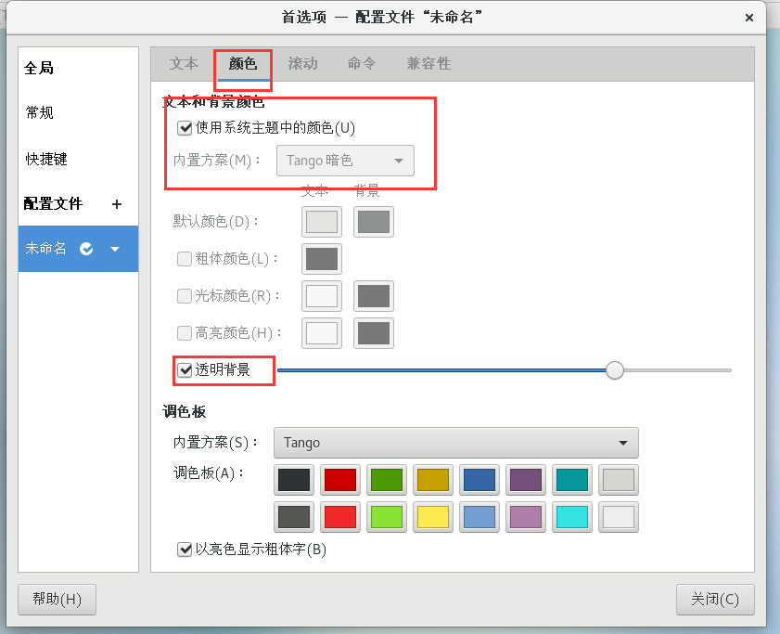Image resolution: width=780 pixels, height=634 pixels.
Task: Toggle 以亮色显示粗体字 checkbox
Action: 185,550
